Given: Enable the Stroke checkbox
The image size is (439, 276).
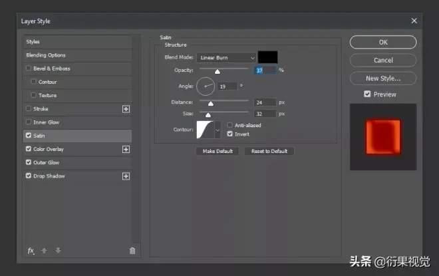Looking at the screenshot, I should 29,108.
